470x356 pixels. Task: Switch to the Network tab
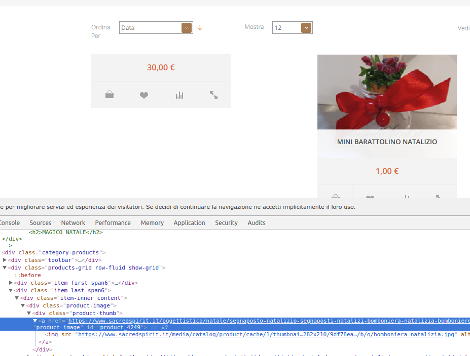(x=73, y=223)
